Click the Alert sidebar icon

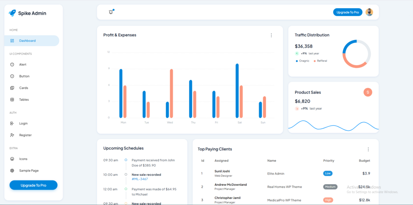click(12, 64)
